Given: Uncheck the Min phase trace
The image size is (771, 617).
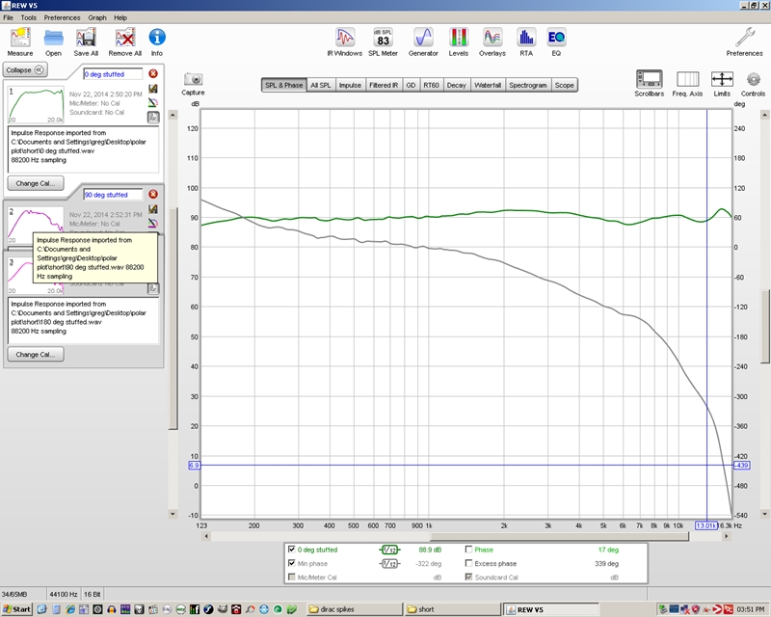Looking at the screenshot, I should [292, 563].
